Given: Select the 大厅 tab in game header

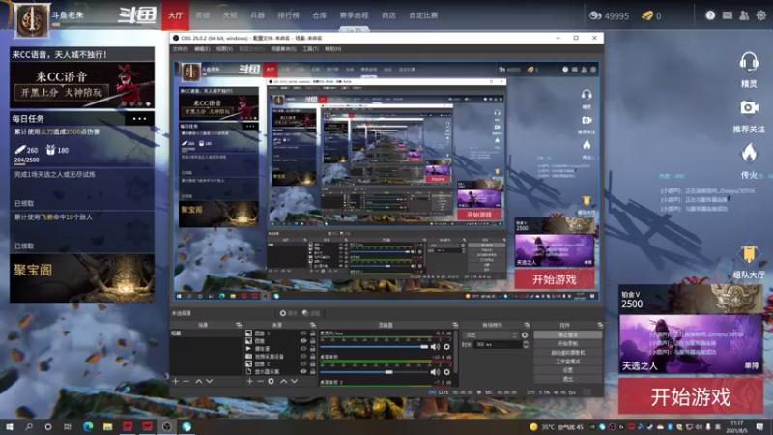Looking at the screenshot, I should coord(176,15).
